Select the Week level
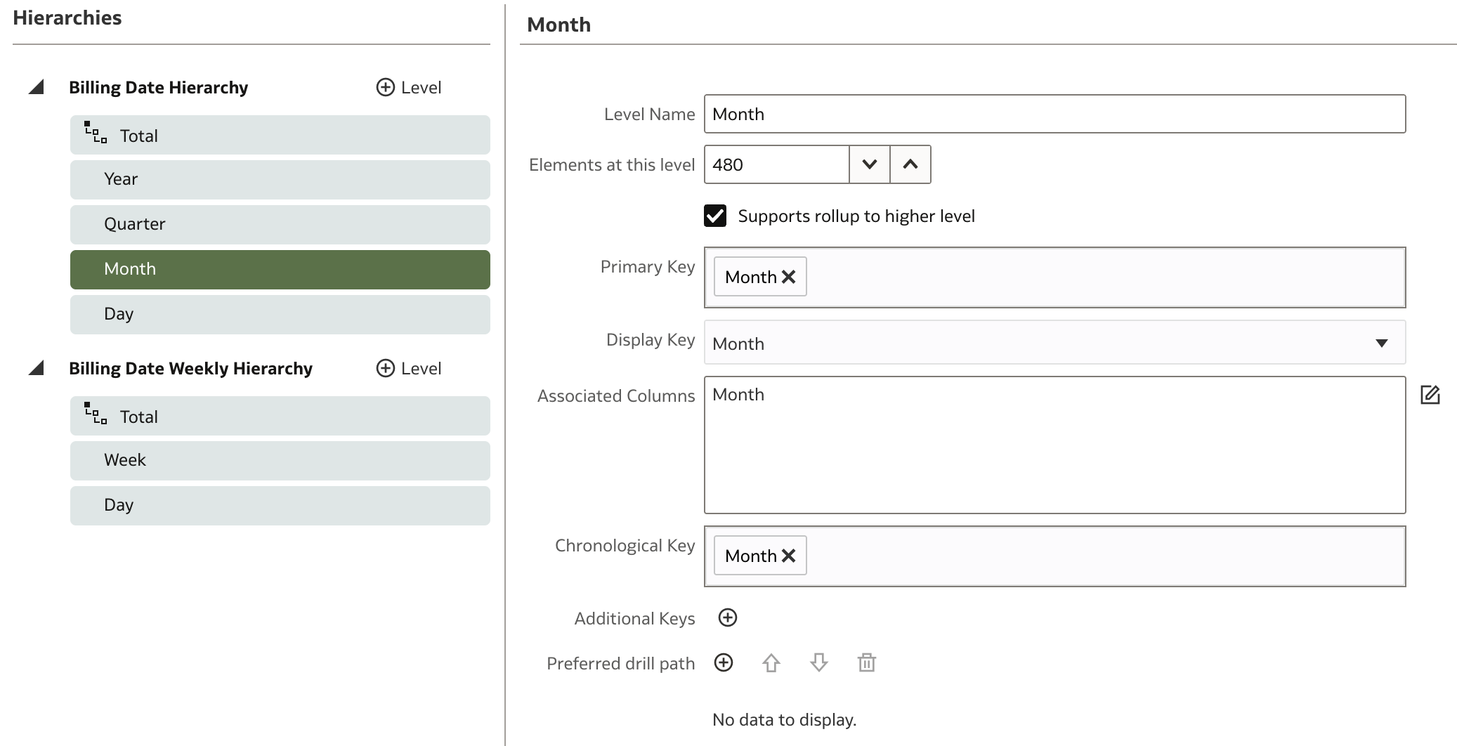The width and height of the screenshot is (1457, 746). pyautogui.click(x=280, y=461)
